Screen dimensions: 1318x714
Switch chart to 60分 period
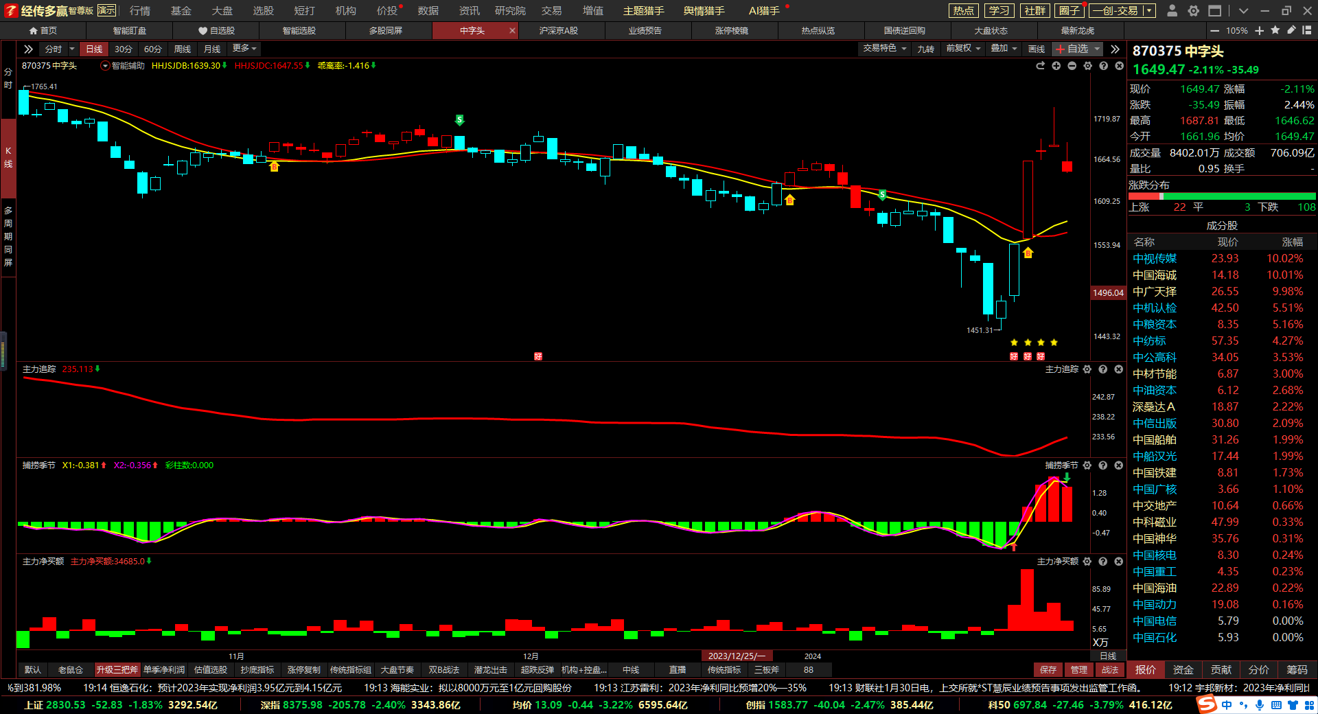coord(153,49)
